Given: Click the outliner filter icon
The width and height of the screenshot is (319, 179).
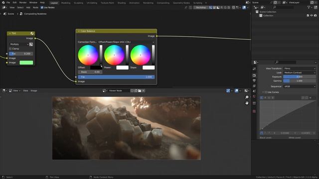Looking at the screenshot, I should [310, 7].
